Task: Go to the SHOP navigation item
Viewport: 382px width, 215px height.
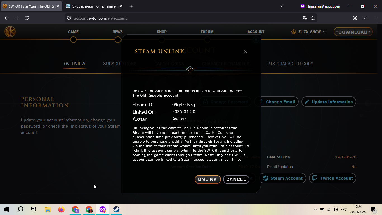Action: [162, 32]
